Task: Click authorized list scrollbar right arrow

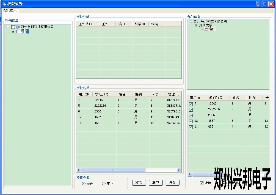Action: coord(179,170)
